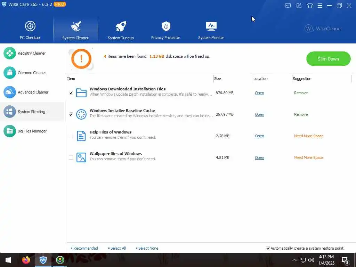This screenshot has width=356, height=267.
Task: Open location of Windows Installer Baseline Cache
Action: 259,114
